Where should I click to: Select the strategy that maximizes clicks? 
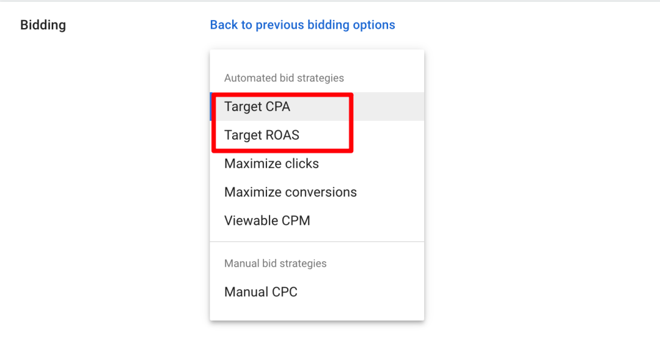tap(271, 164)
